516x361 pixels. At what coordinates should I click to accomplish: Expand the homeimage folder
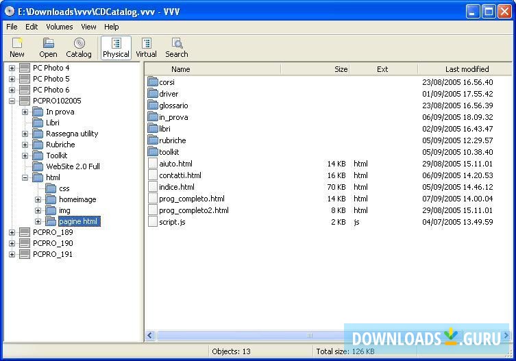pos(38,200)
